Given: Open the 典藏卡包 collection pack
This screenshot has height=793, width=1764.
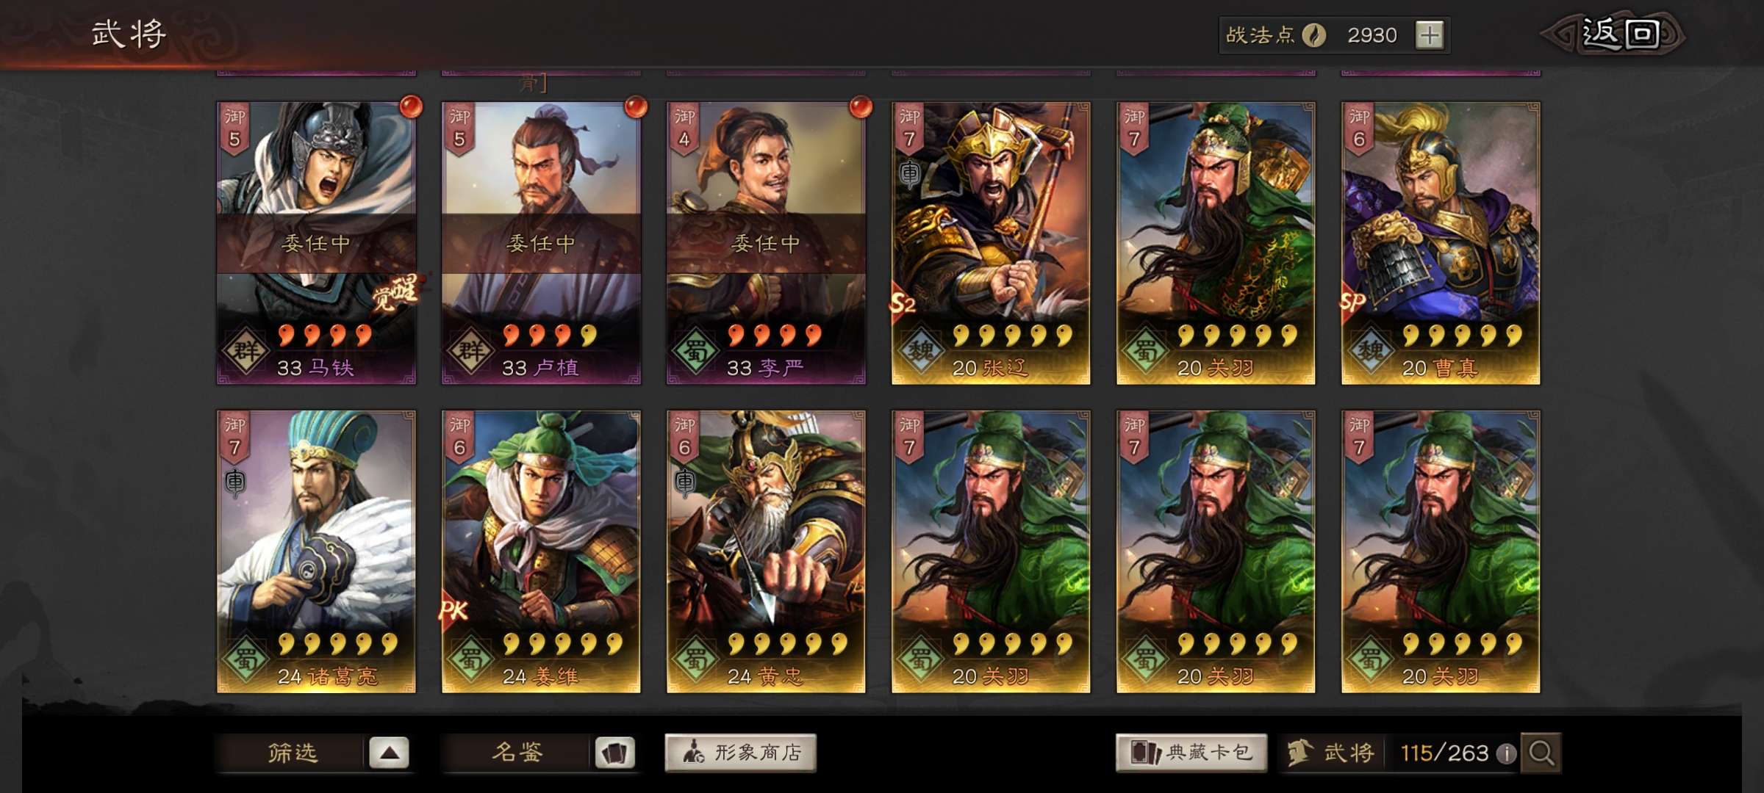Looking at the screenshot, I should [1191, 753].
